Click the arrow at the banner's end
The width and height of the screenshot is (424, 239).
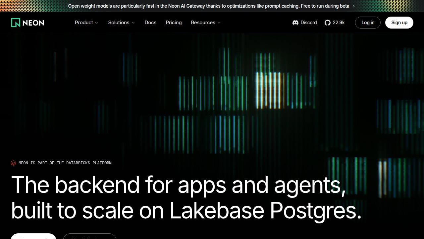point(354,6)
